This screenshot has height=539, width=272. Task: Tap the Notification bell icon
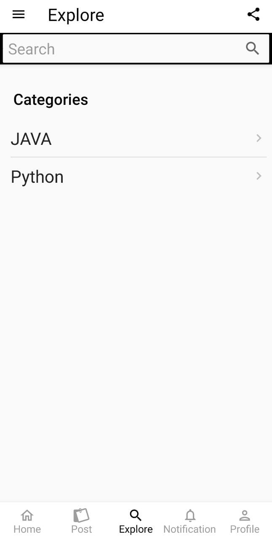tap(190, 515)
